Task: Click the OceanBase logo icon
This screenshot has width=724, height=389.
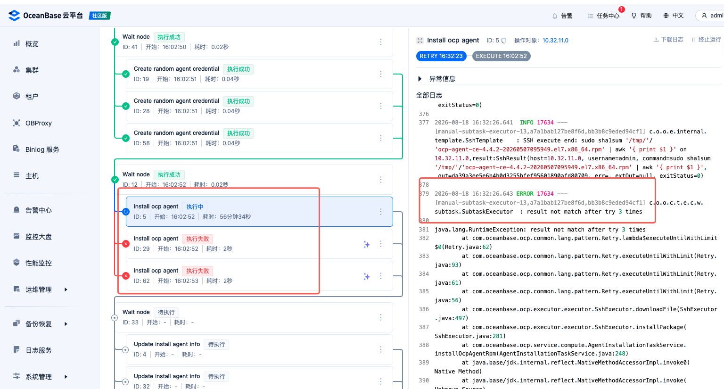Action: tap(14, 16)
